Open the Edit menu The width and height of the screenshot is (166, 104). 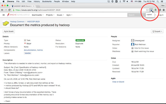(x=23, y=1)
